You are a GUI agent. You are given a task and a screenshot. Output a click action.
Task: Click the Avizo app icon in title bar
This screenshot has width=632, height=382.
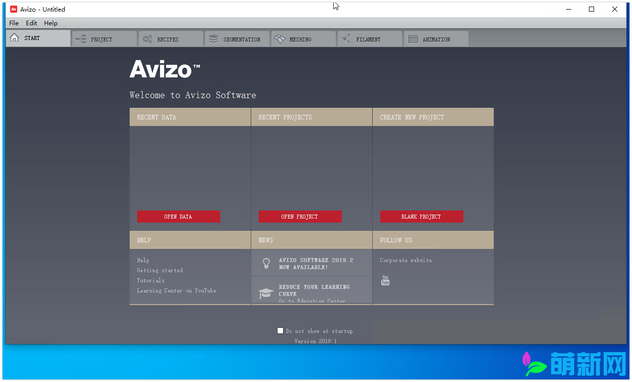coord(14,9)
